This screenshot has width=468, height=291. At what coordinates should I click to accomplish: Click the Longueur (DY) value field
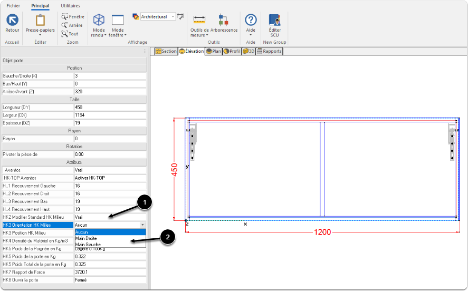tap(110, 107)
